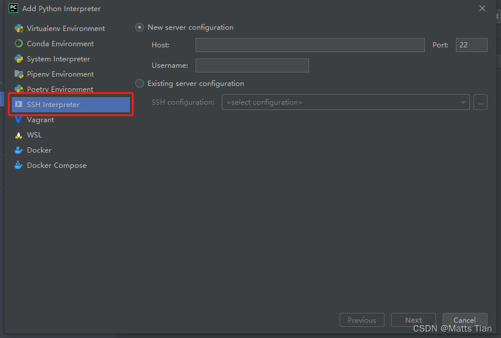Click the System Interpreter python icon
The image size is (501, 338).
pos(19,58)
